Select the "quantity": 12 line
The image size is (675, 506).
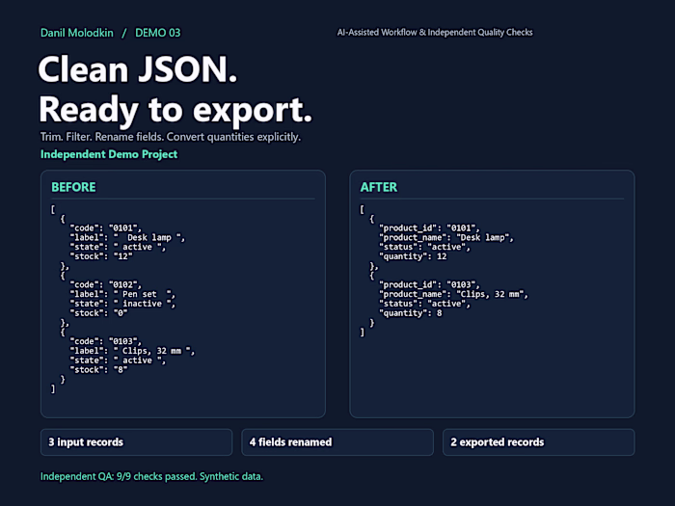pos(413,256)
